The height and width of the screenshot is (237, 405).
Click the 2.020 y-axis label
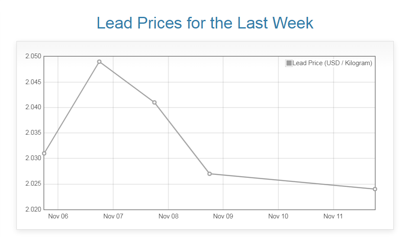(33, 209)
